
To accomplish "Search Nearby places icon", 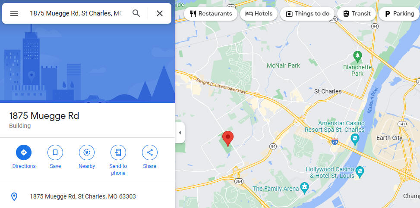I will click(x=87, y=152).
